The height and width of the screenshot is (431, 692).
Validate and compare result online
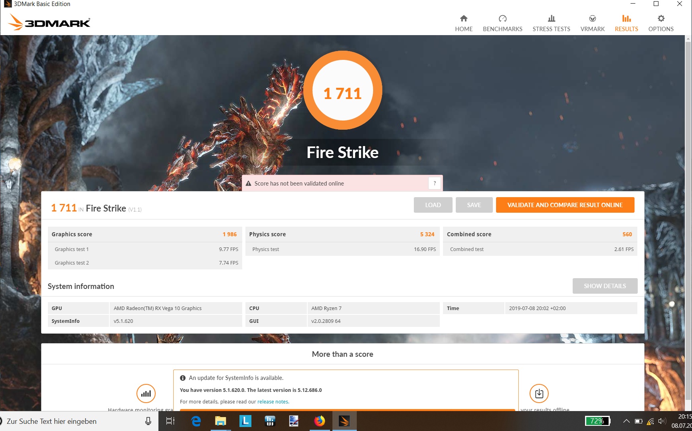click(x=565, y=205)
